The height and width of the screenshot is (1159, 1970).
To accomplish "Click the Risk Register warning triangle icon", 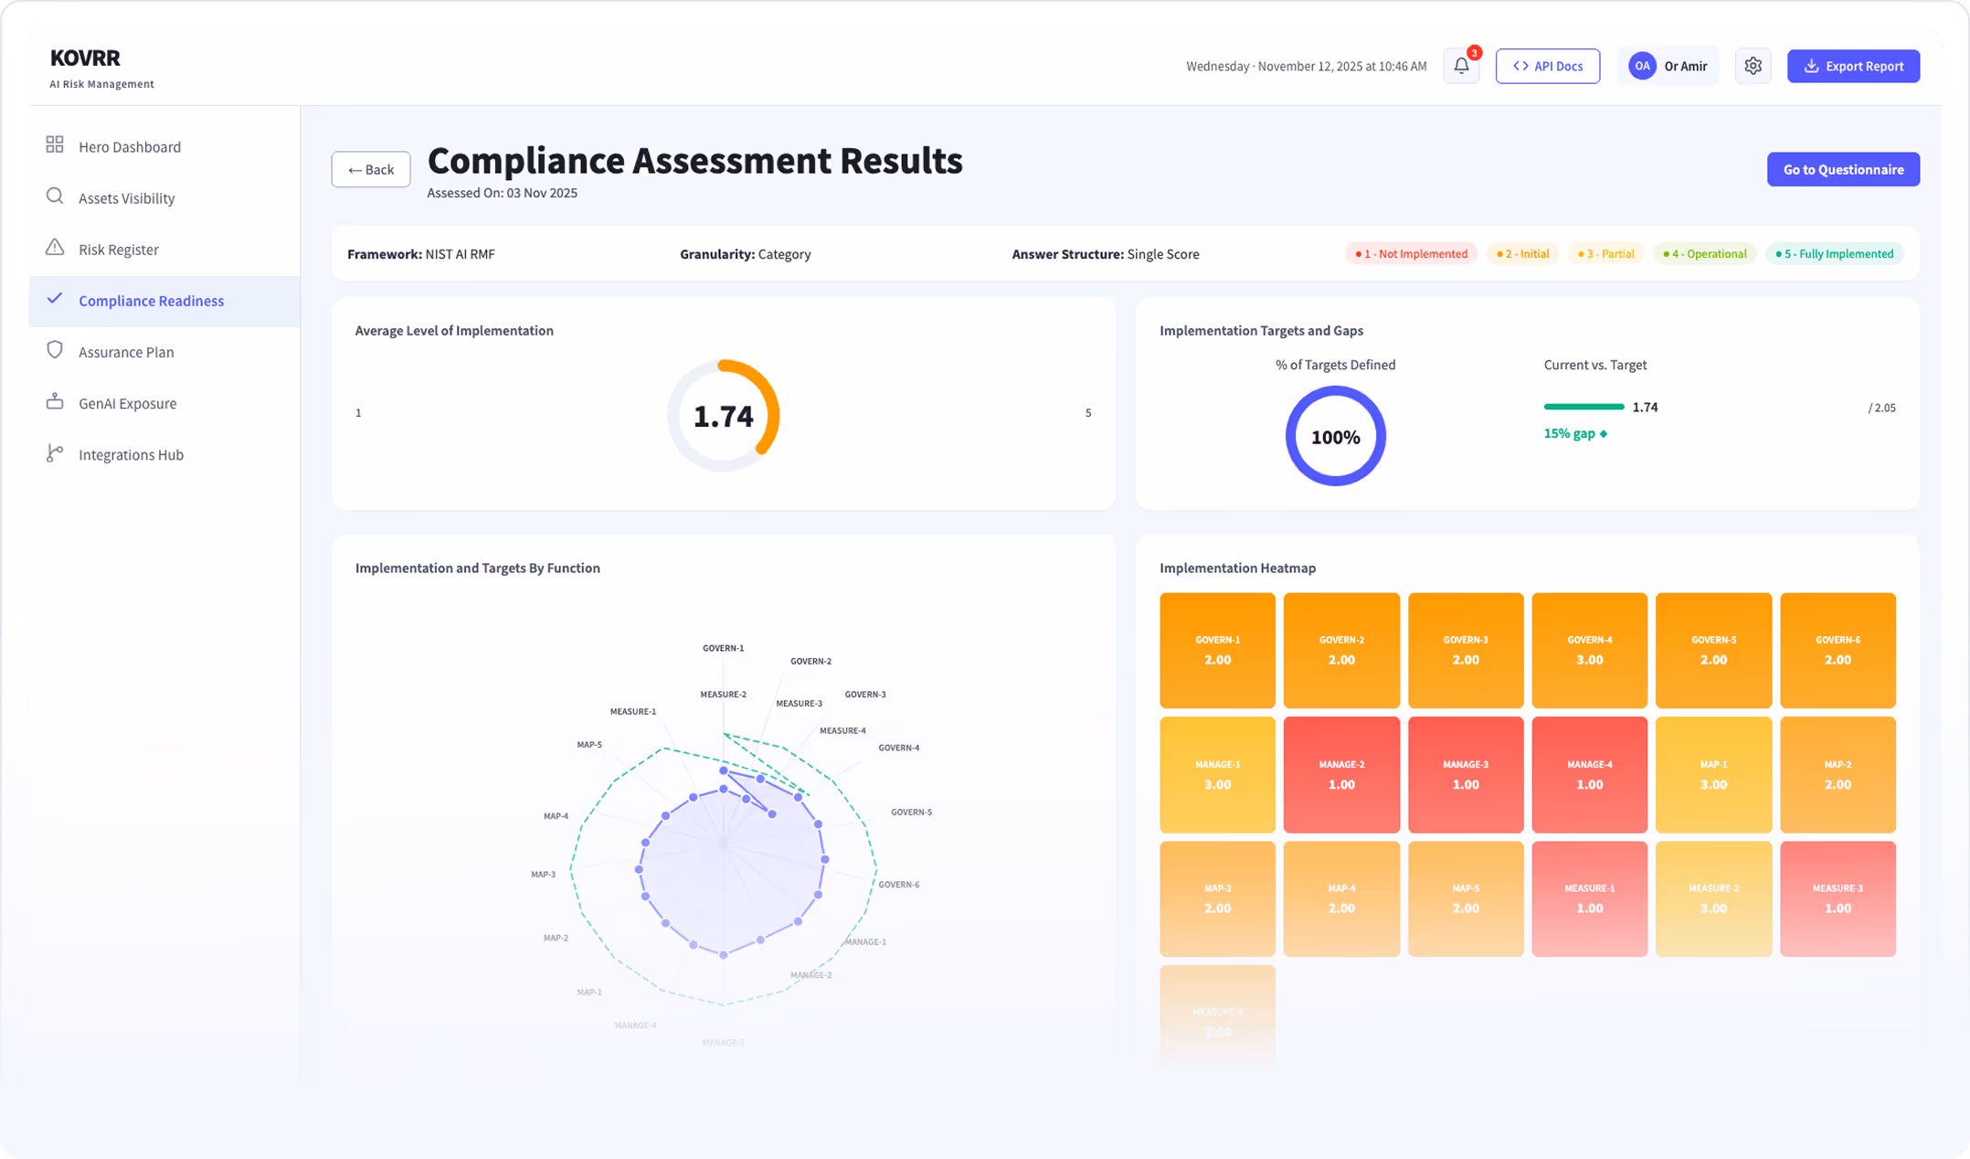I will coord(55,248).
